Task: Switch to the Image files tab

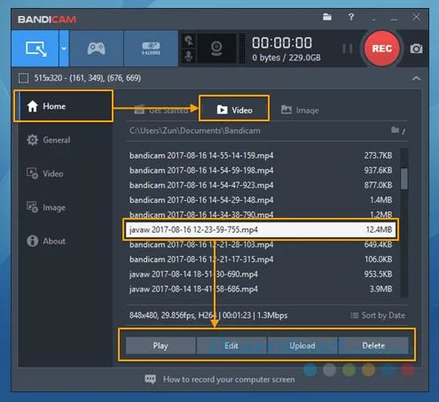Action: pos(300,110)
